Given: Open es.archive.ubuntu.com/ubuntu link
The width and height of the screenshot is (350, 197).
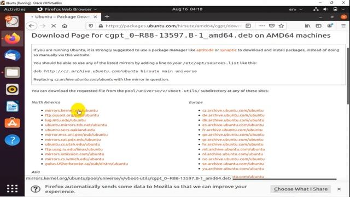Looking at the screenshot, I should [233, 125].
